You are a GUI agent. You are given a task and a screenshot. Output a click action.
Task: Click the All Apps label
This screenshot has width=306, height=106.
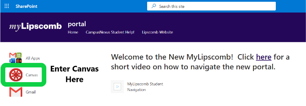click(33, 58)
